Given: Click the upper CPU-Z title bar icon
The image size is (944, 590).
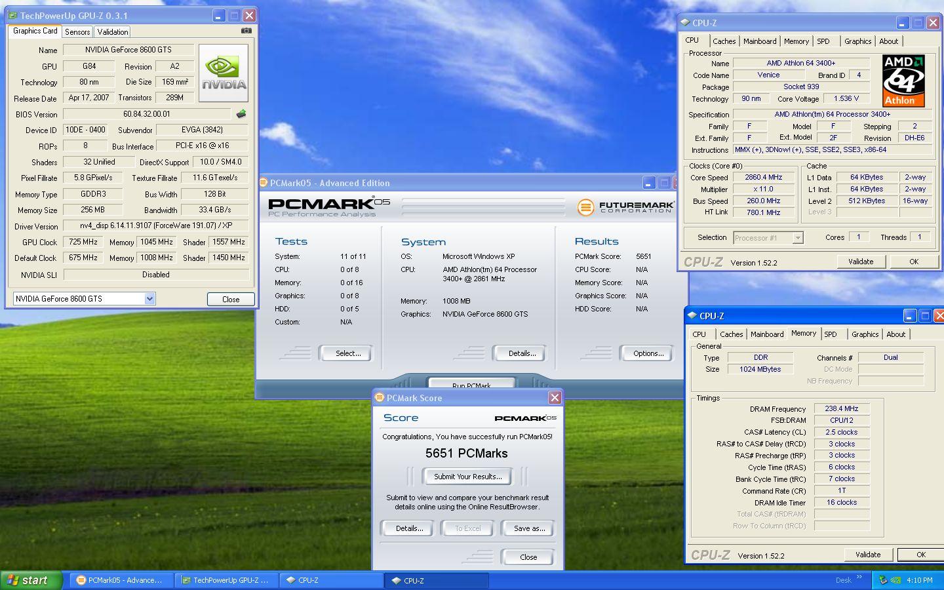Looking at the screenshot, I should tap(686, 23).
